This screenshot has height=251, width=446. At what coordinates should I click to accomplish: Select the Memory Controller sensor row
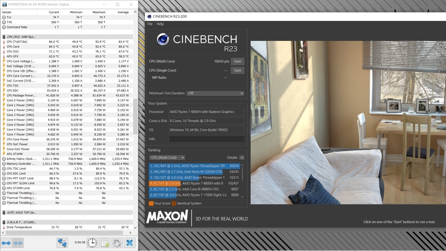point(67,164)
